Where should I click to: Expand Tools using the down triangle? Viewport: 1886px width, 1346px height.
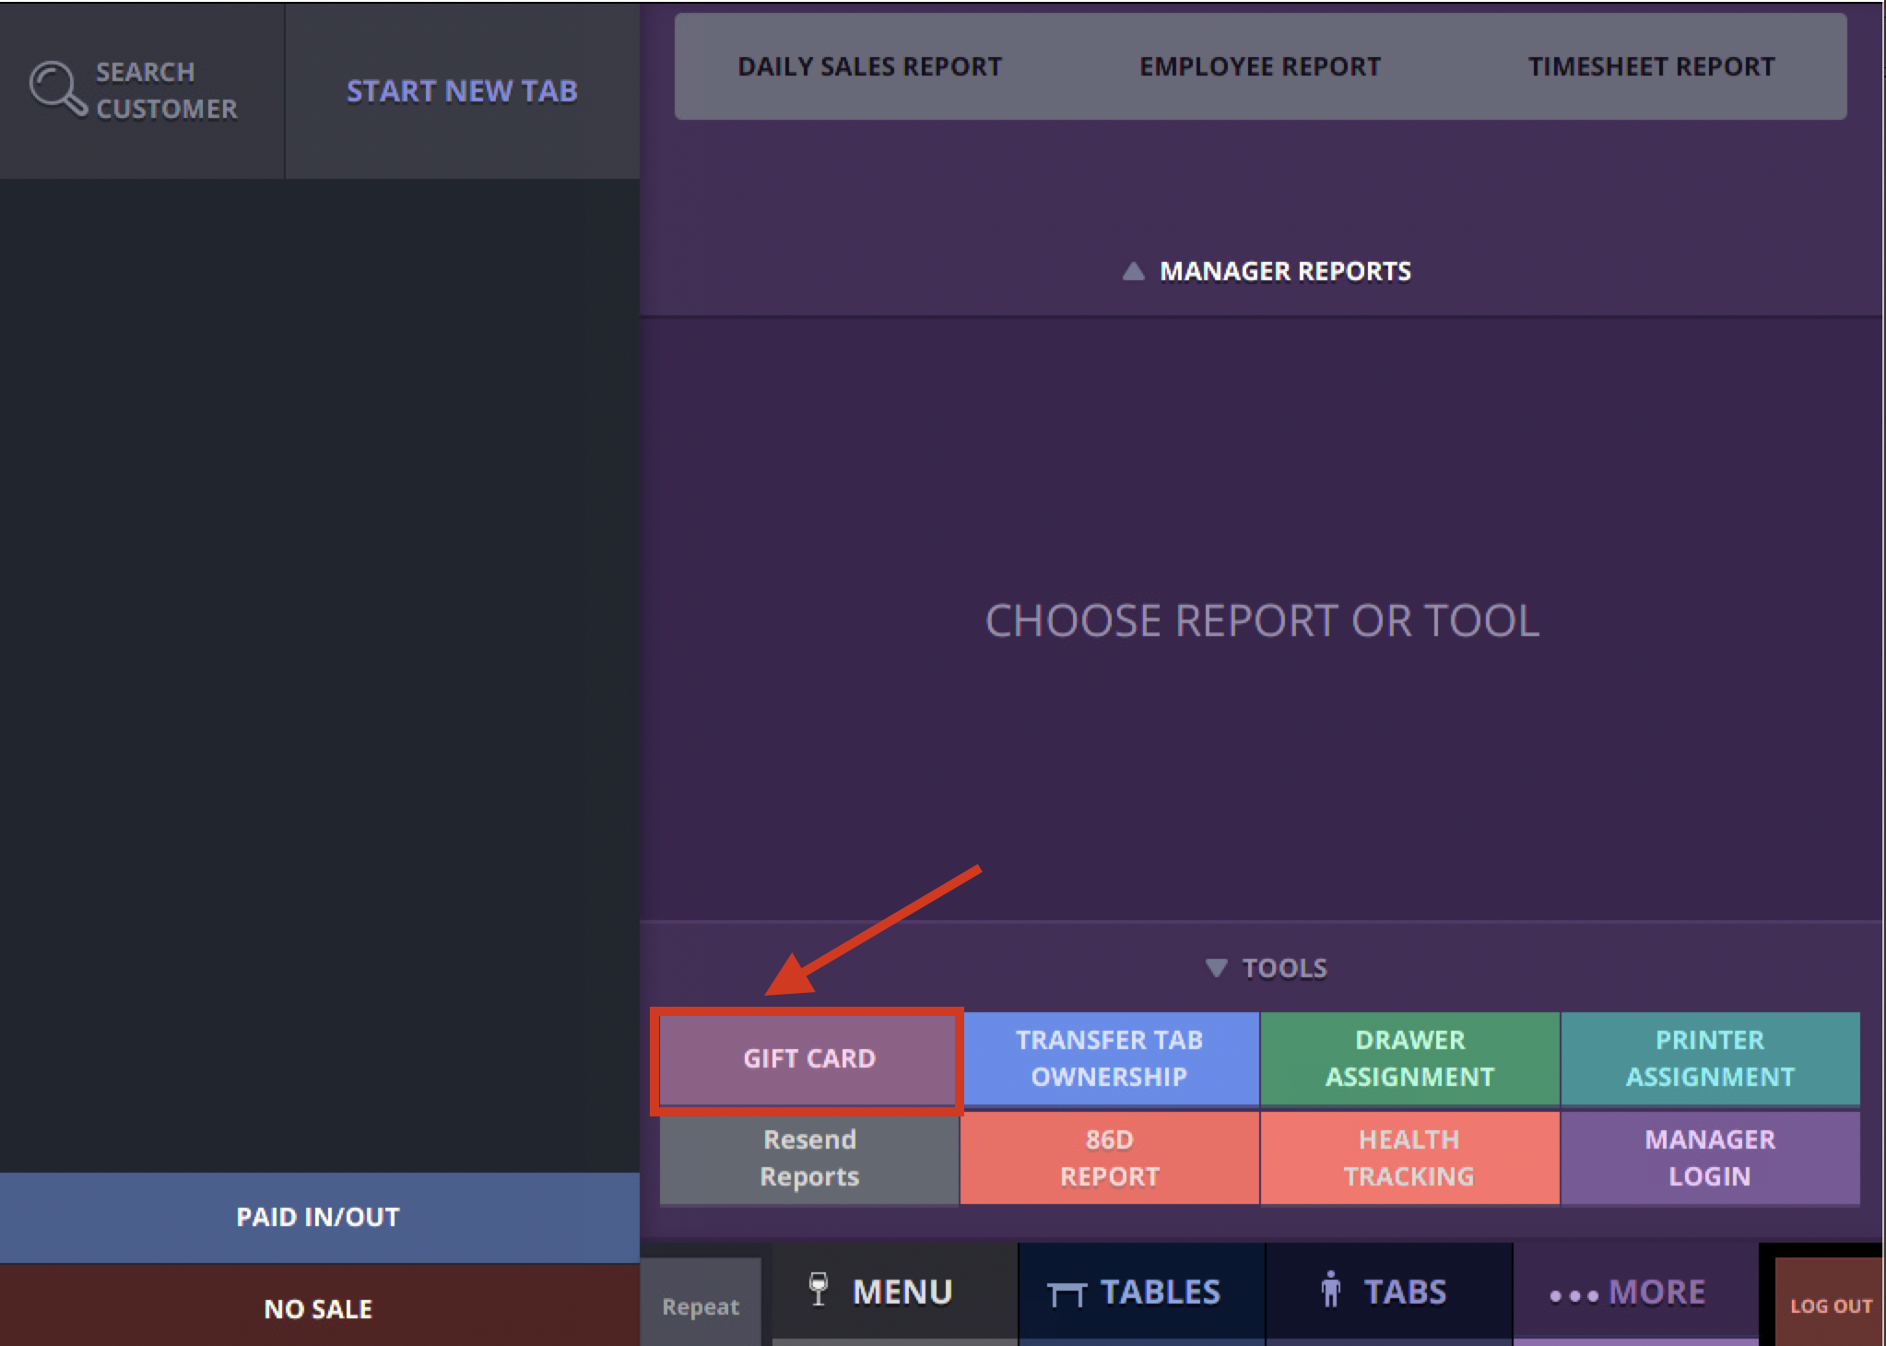(x=1216, y=968)
